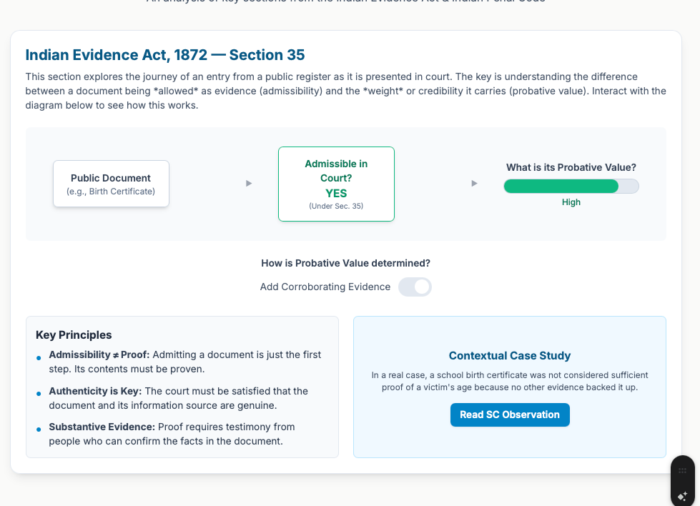Click the sparkle AI assistant icon
The image size is (700, 506).
(682, 495)
